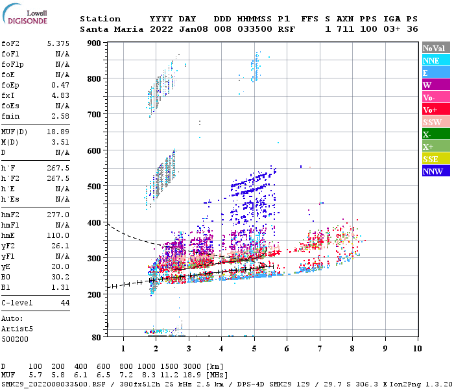Click the 500200 version number
This screenshot has width=454, height=389.
[x=15, y=339]
